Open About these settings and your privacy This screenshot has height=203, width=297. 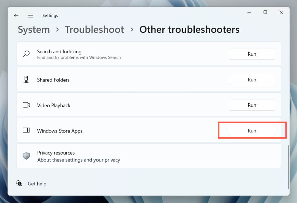(x=79, y=160)
